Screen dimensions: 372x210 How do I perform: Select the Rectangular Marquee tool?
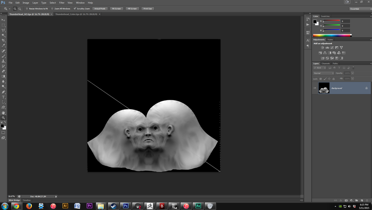(x=3, y=25)
